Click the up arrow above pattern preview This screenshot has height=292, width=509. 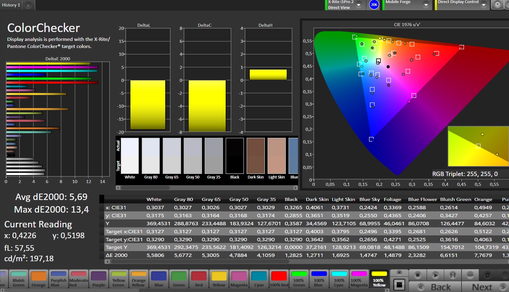point(399,272)
